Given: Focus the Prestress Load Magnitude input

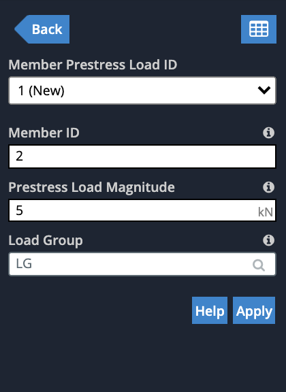Looking at the screenshot, I should point(142,210).
